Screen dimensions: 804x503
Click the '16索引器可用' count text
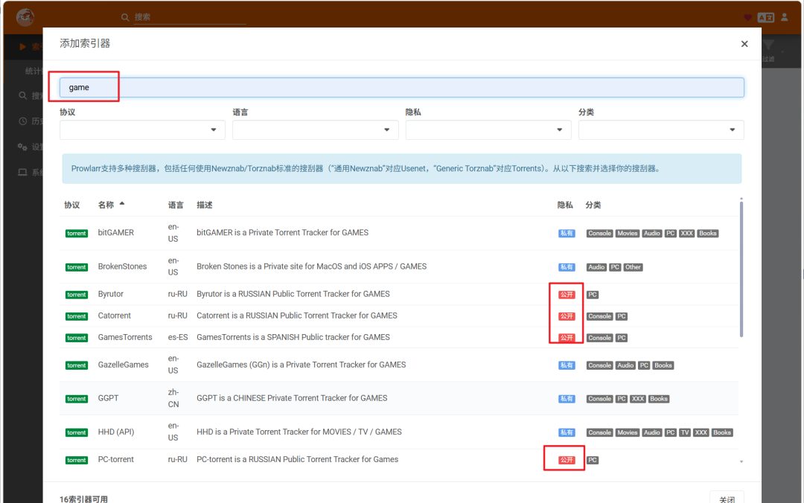click(83, 499)
